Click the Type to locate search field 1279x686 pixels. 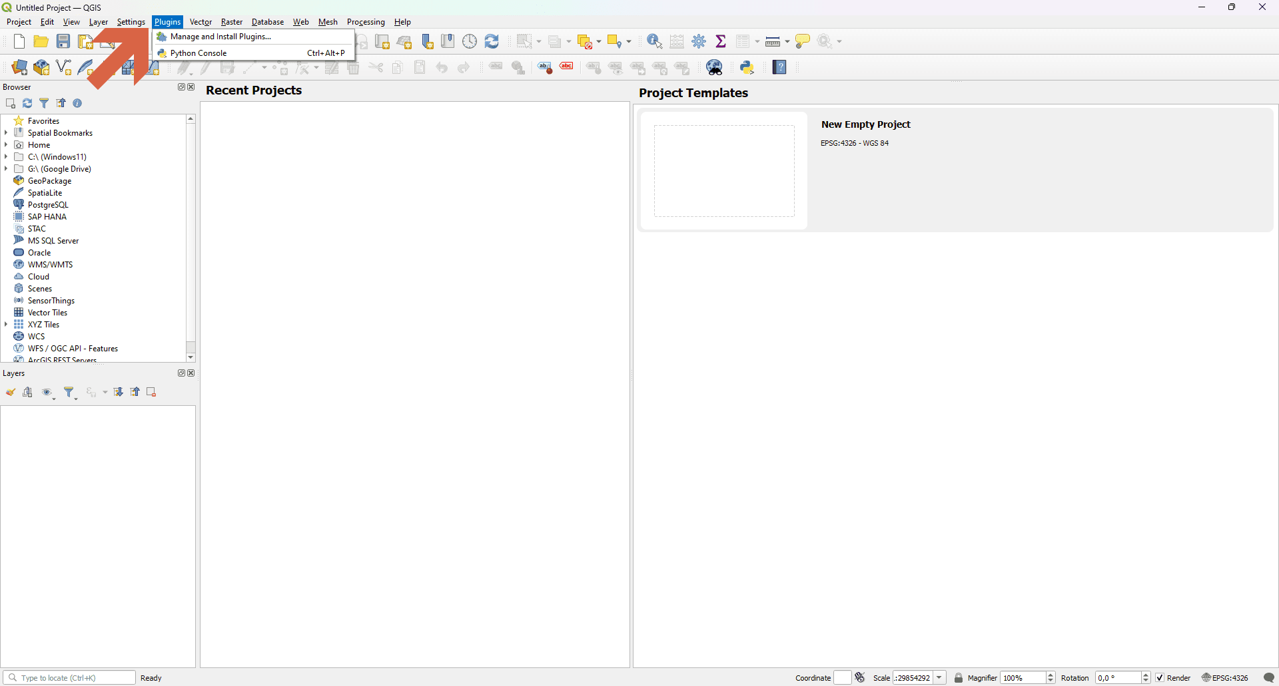[x=69, y=678]
